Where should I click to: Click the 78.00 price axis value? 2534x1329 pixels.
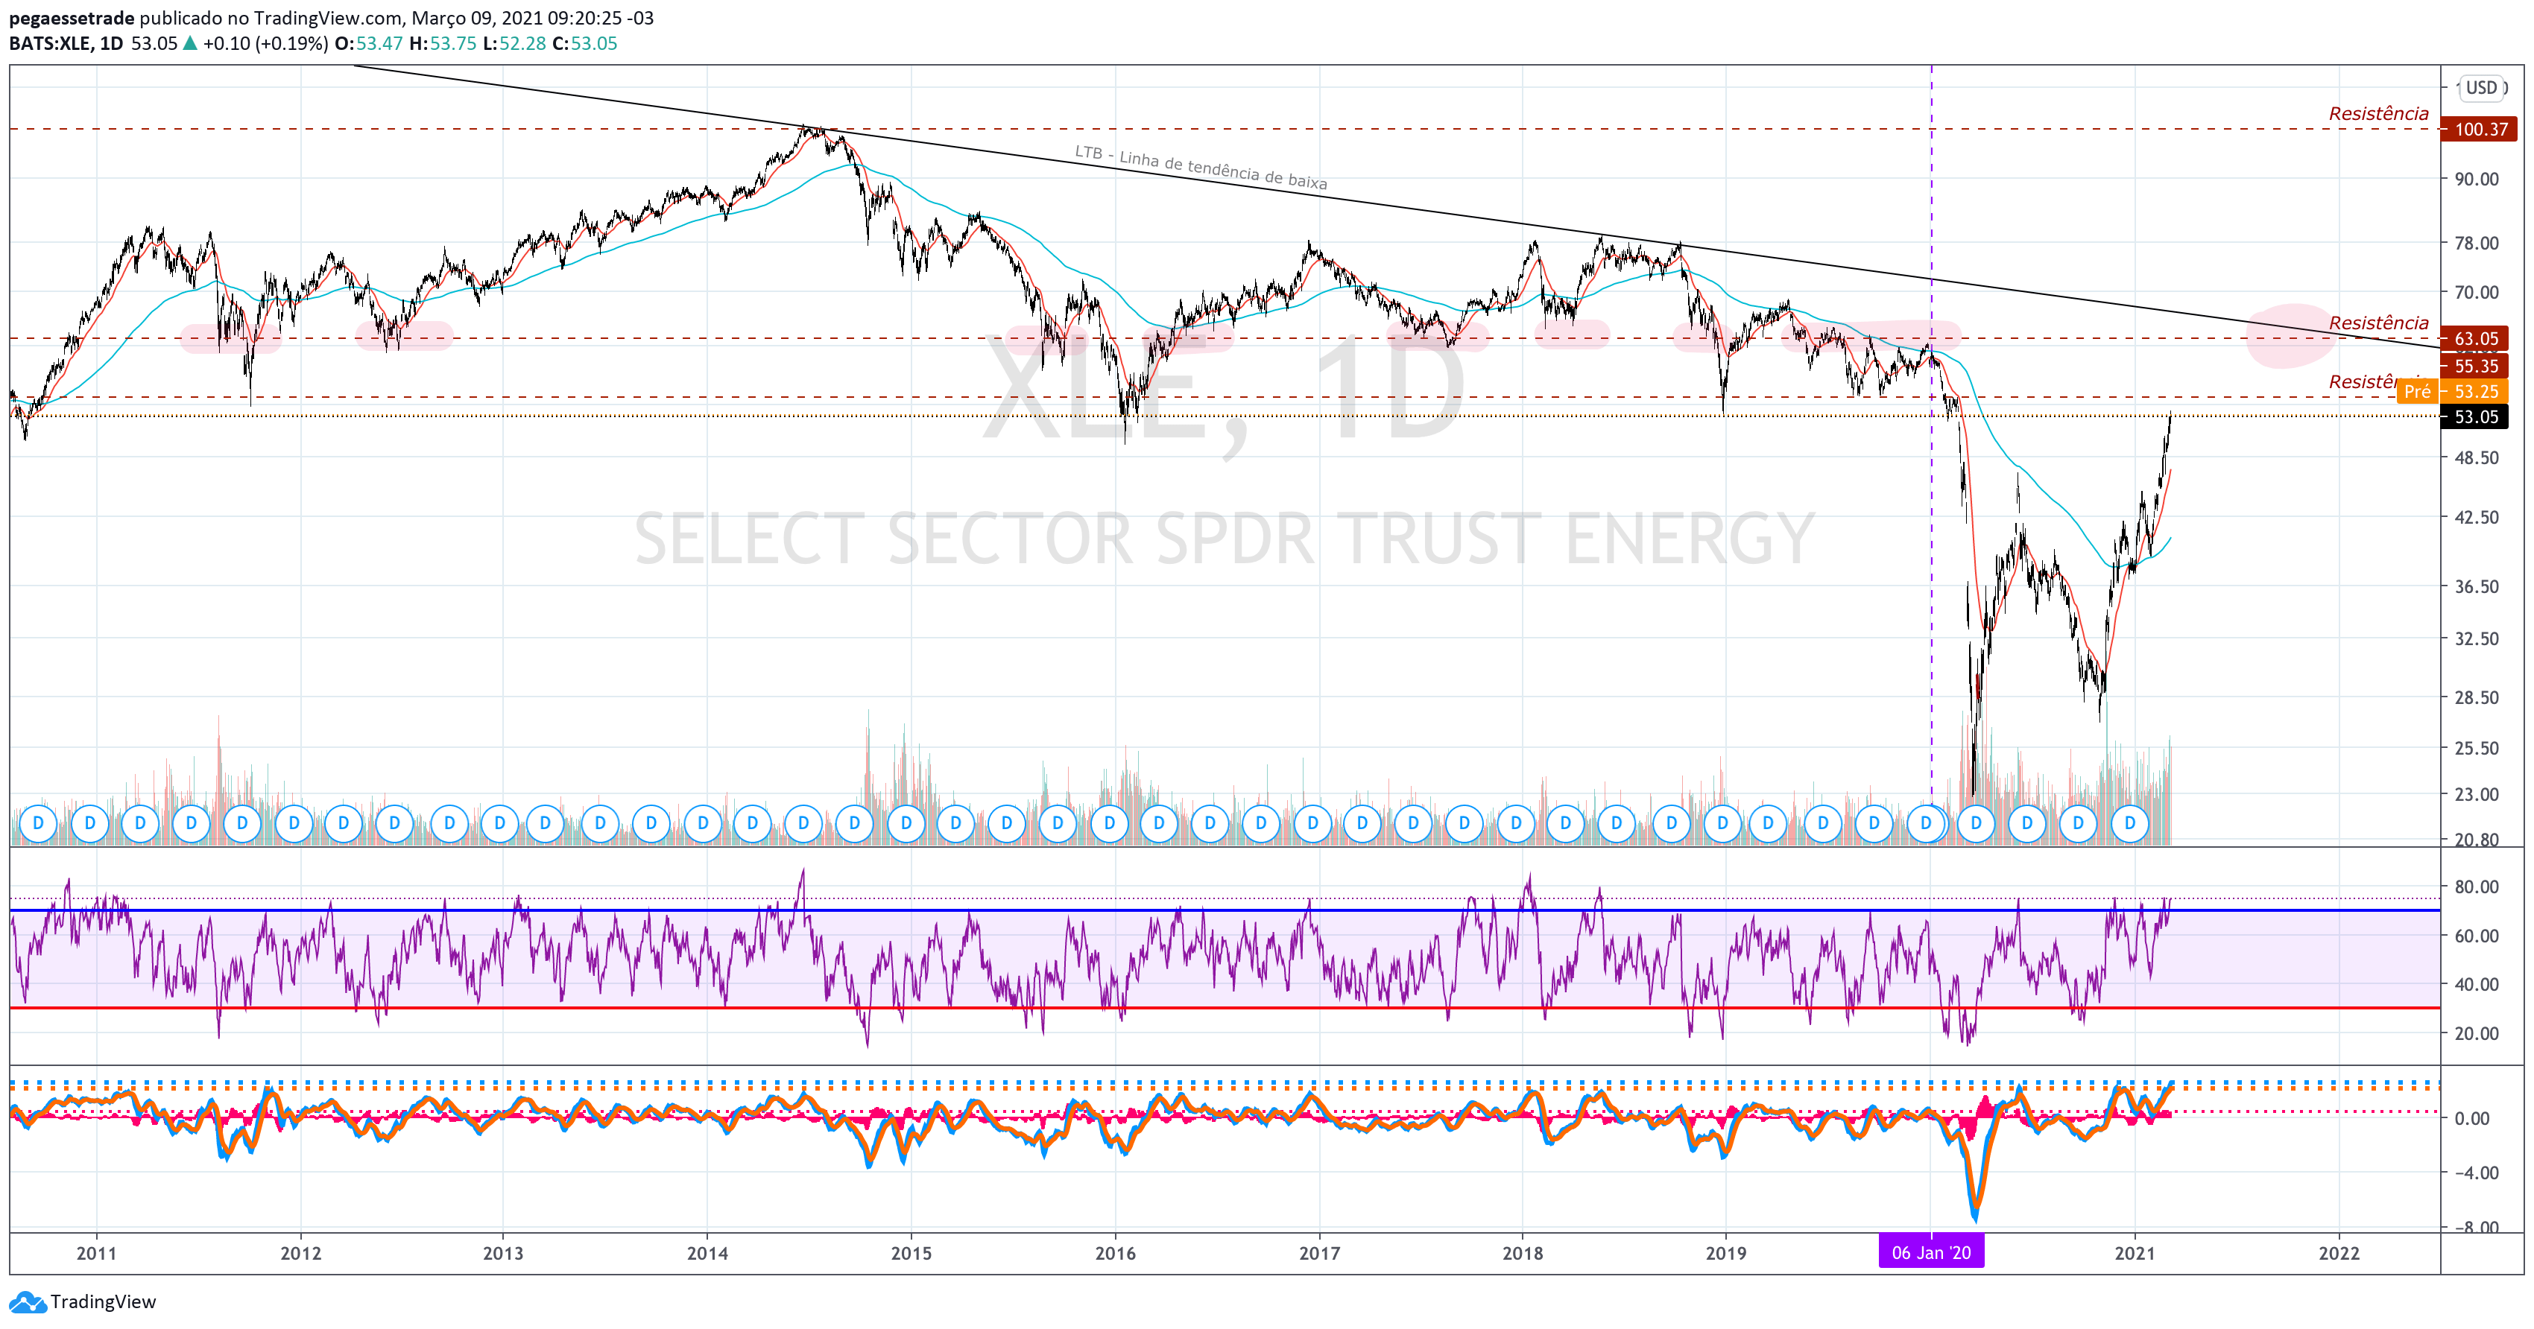point(2476,243)
